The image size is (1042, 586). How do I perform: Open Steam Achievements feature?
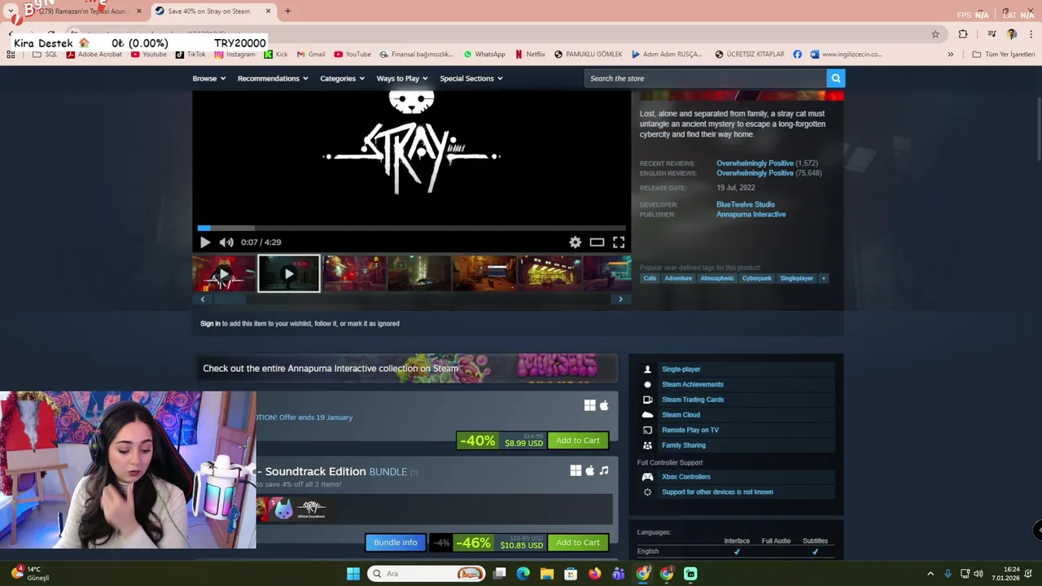(693, 384)
